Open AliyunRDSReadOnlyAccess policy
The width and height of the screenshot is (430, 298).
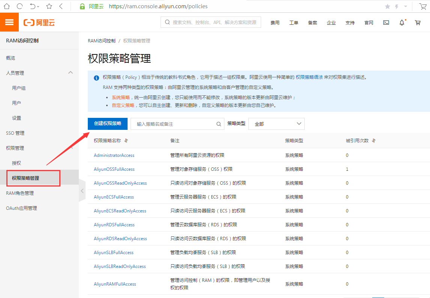tap(120, 239)
